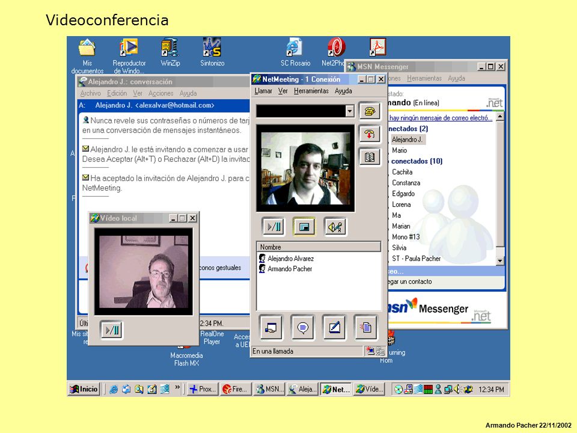Click the taskbar clock showing 12:34 PM
The image size is (577, 433).
(491, 389)
